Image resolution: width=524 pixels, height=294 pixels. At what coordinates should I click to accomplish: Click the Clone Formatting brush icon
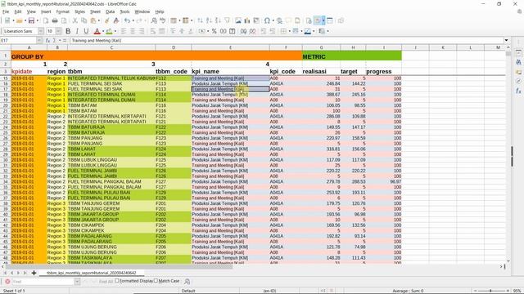(107, 20)
